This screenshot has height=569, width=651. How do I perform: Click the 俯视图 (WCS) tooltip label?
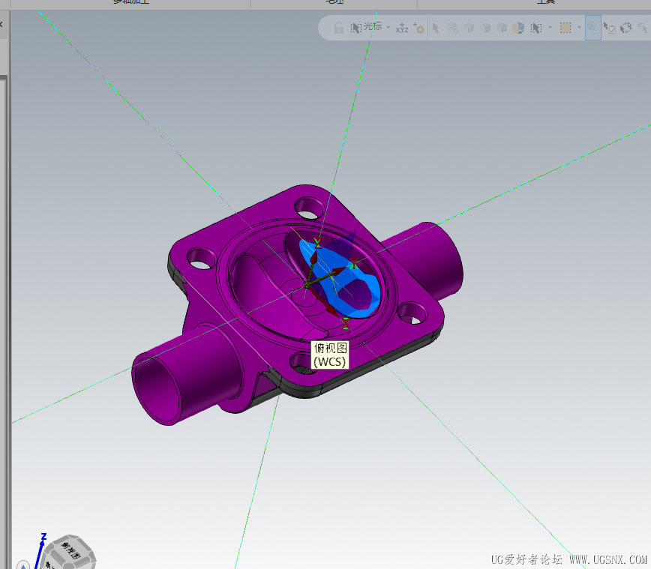(x=330, y=355)
